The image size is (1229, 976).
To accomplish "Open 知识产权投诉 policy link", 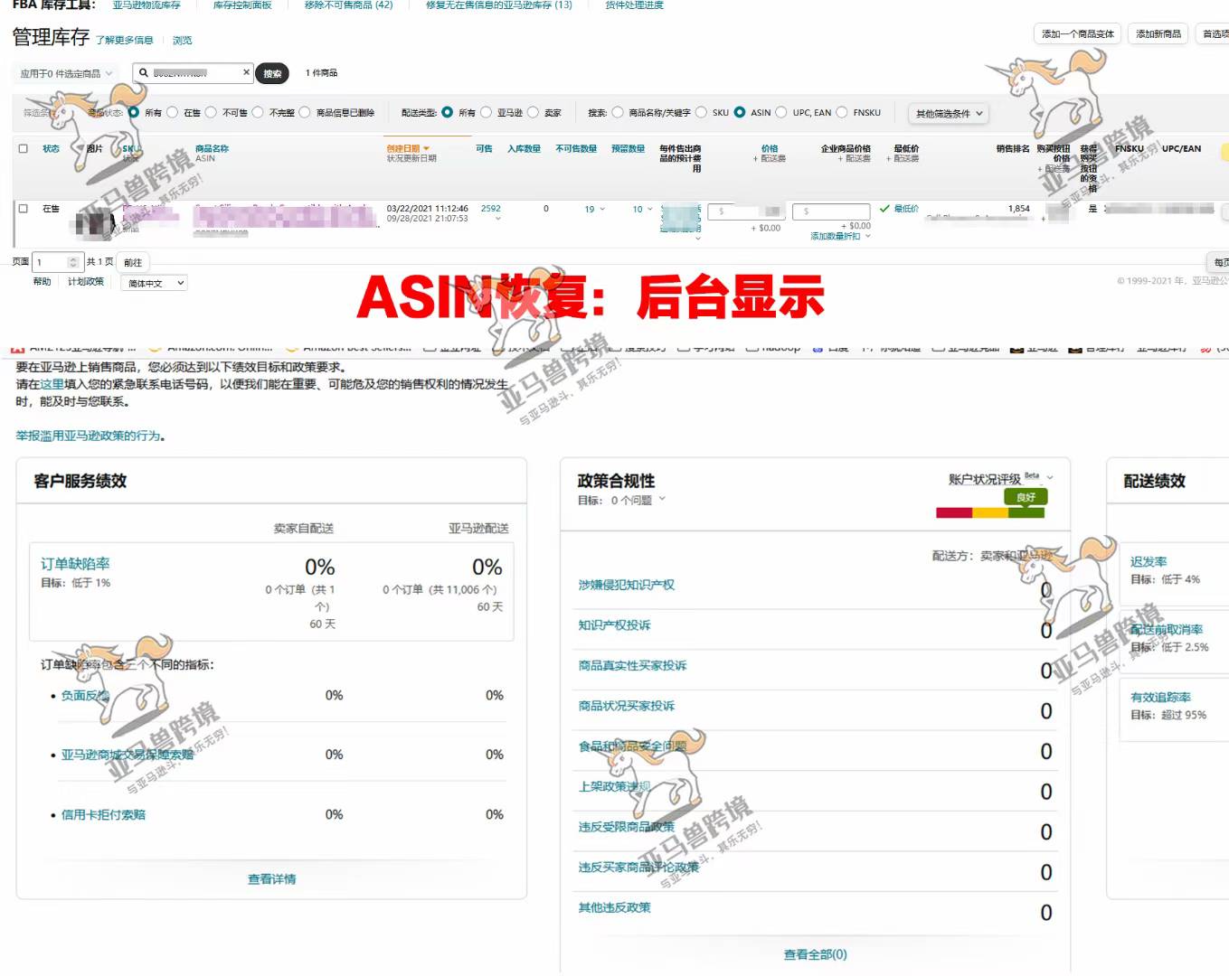I will (614, 625).
